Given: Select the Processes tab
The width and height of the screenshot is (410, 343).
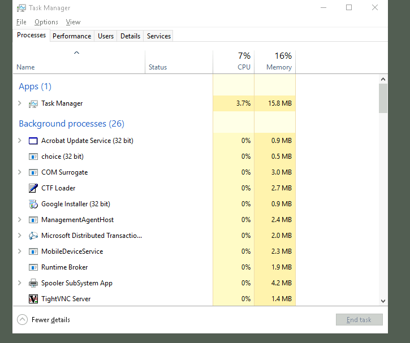Looking at the screenshot, I should pos(31,35).
